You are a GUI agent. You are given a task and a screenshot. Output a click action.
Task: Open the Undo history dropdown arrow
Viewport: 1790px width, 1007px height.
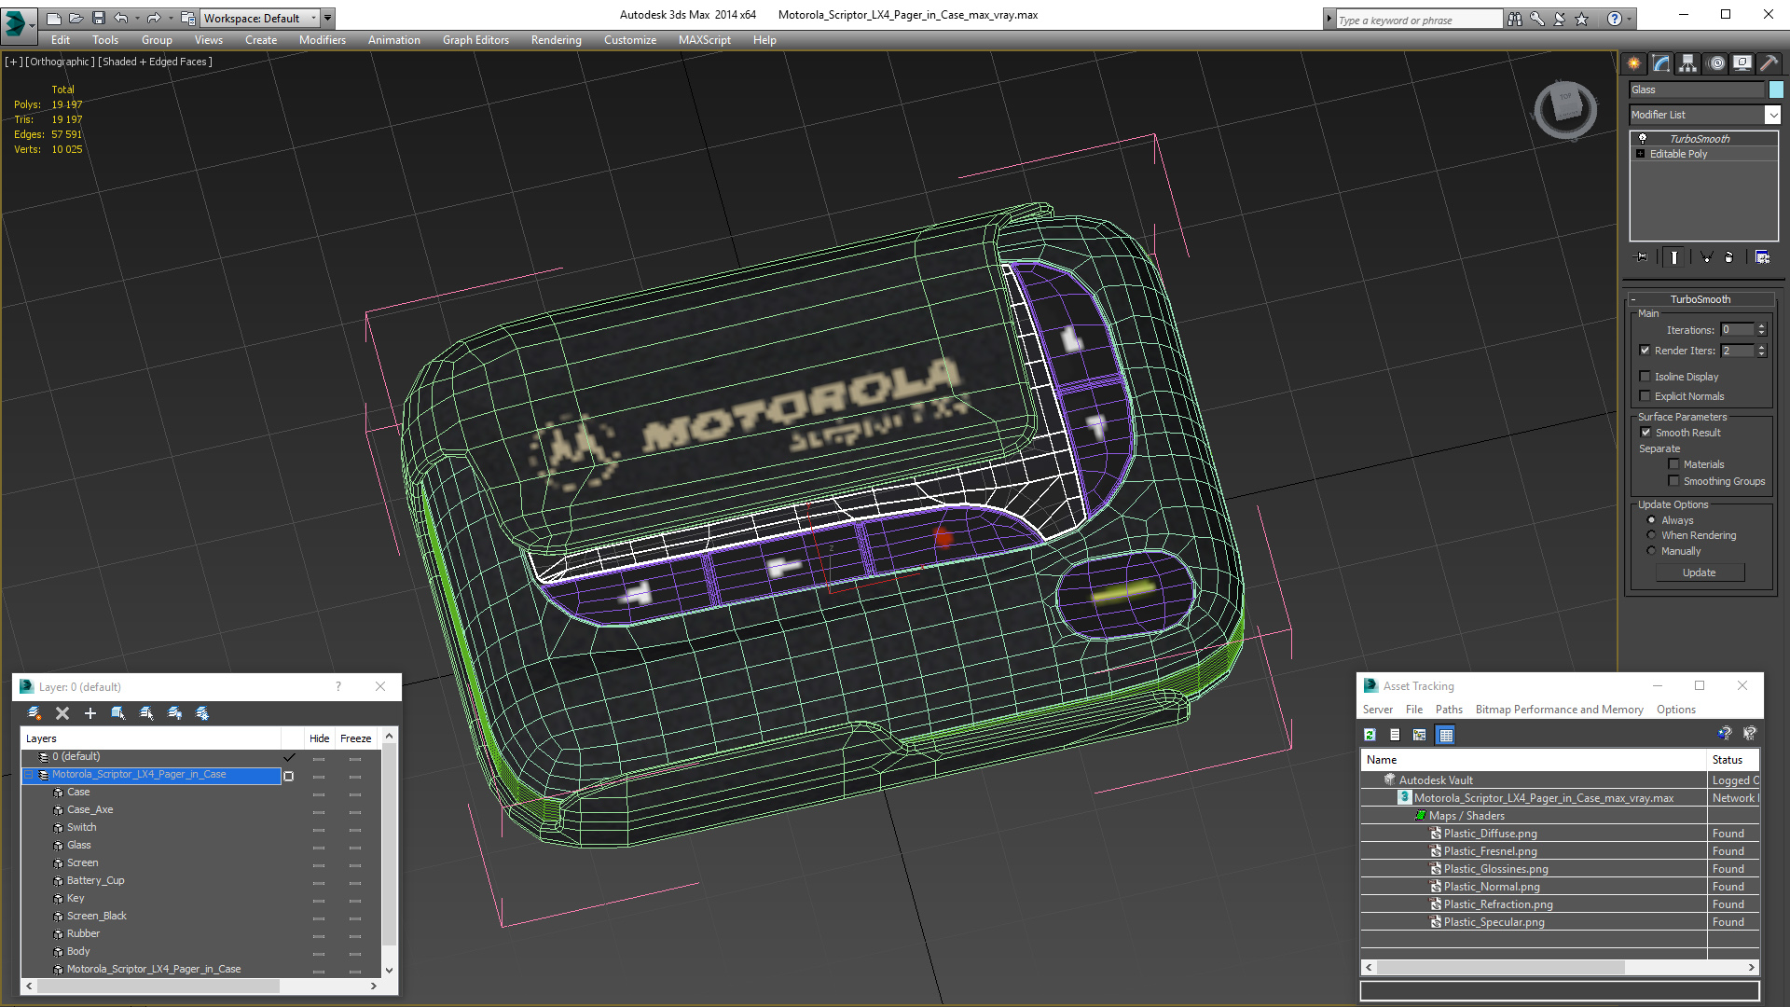pos(137,18)
